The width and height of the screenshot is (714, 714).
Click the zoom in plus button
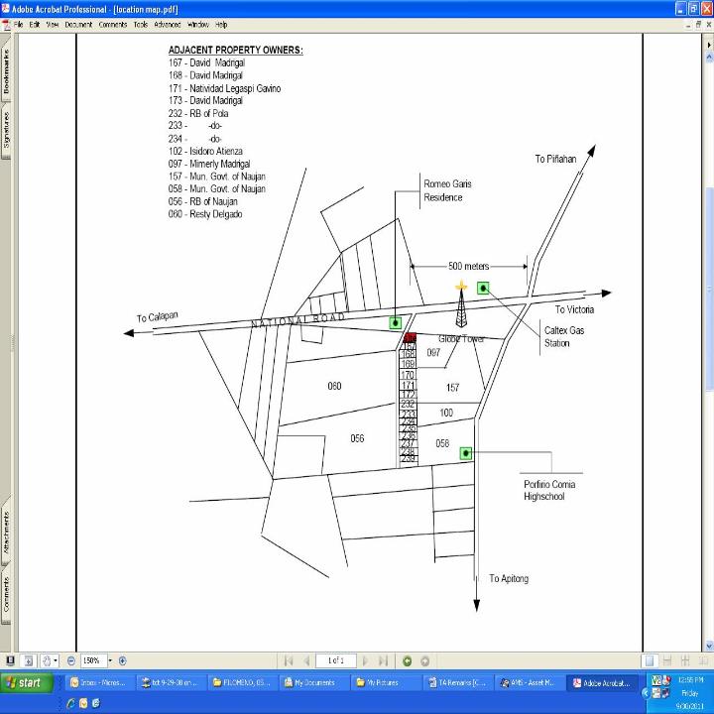[x=123, y=660]
